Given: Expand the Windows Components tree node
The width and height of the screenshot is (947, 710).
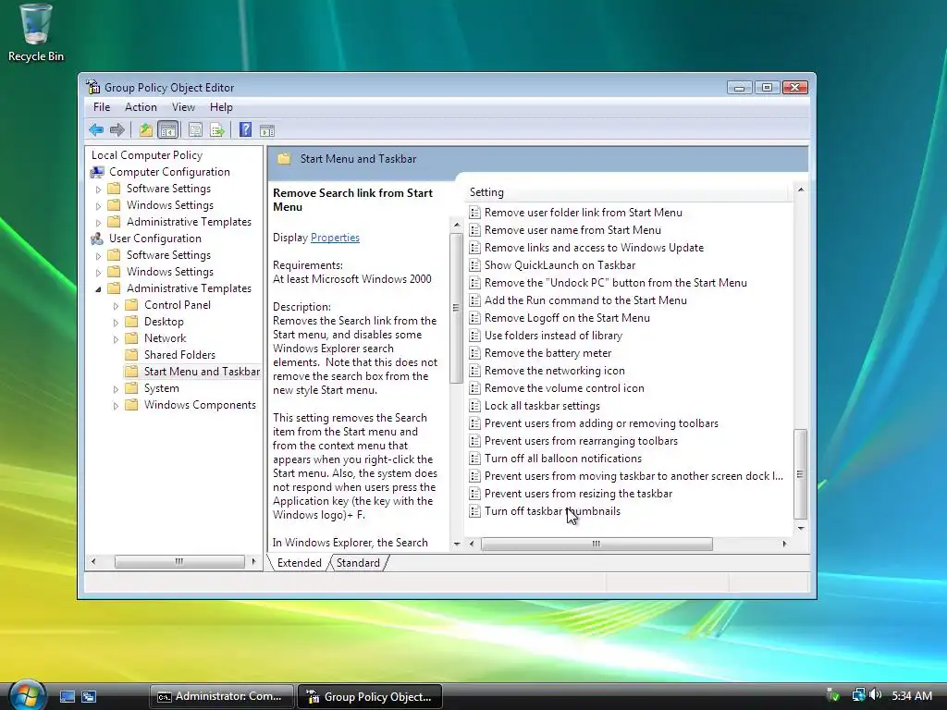Looking at the screenshot, I should pos(116,406).
